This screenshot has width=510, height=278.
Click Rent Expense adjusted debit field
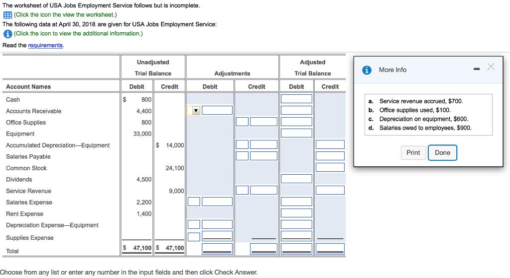296,213
